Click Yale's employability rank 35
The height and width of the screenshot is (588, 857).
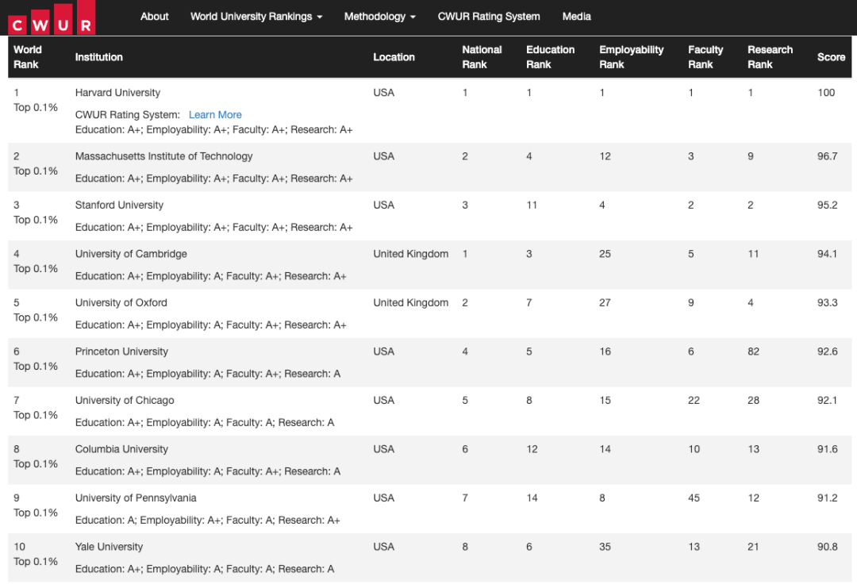[x=605, y=547]
